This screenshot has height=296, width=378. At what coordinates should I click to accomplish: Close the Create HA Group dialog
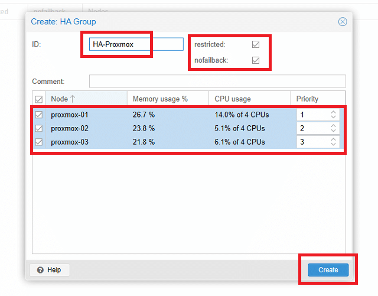(343, 22)
